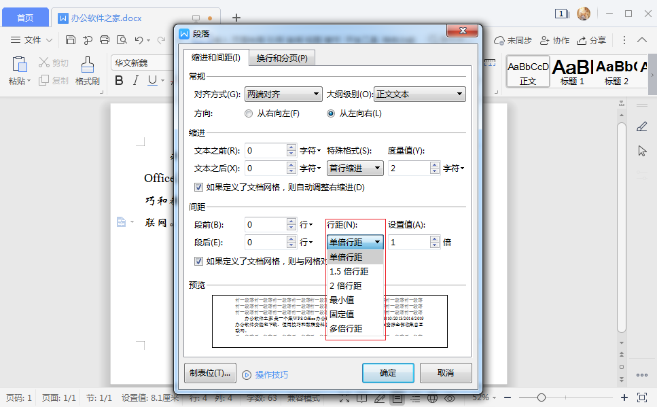Toggle Italic formatting button
This screenshot has height=407, width=657.
click(135, 80)
